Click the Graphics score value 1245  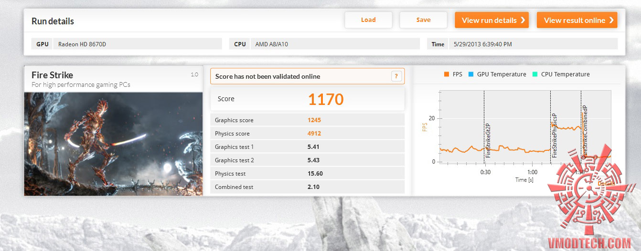pos(314,120)
